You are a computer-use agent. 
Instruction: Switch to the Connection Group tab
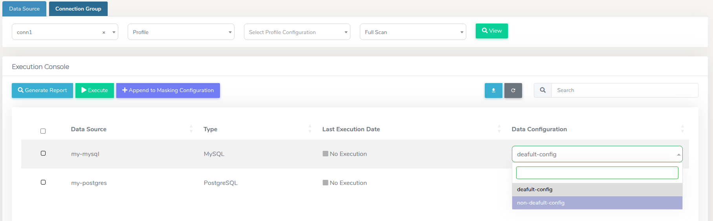point(78,9)
